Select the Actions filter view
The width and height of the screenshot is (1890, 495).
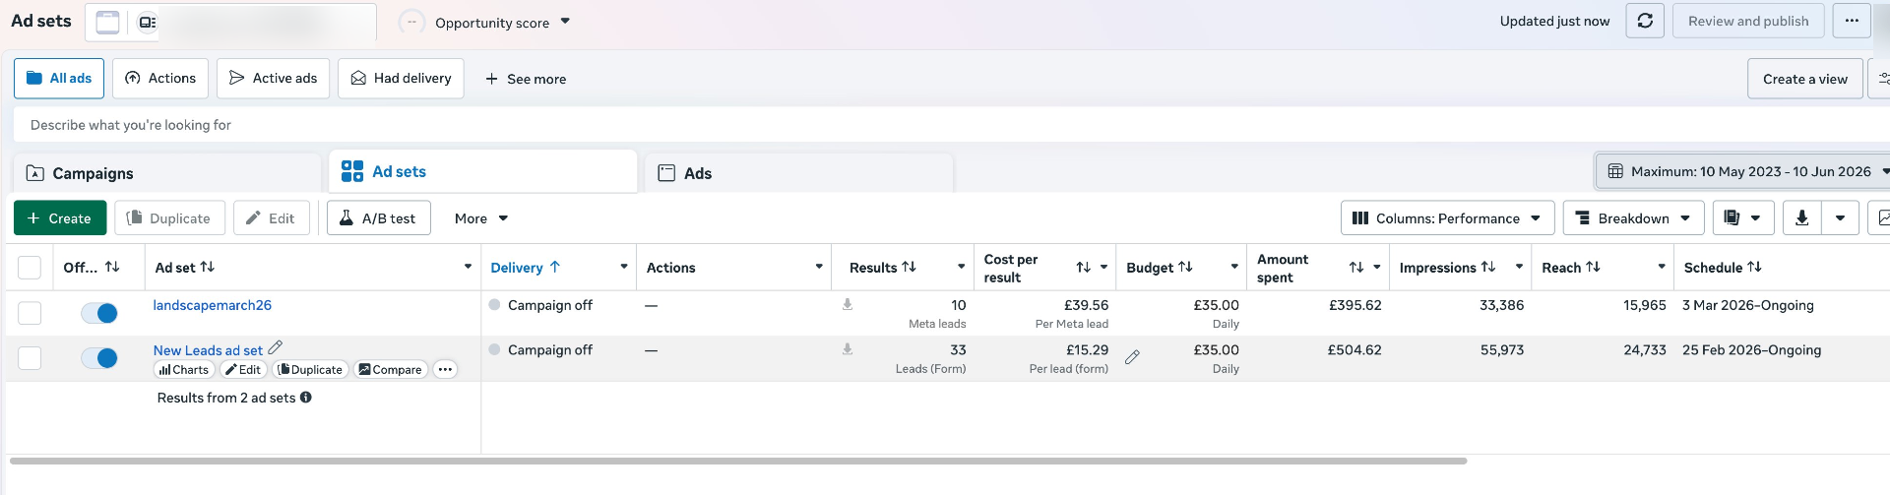coord(160,78)
